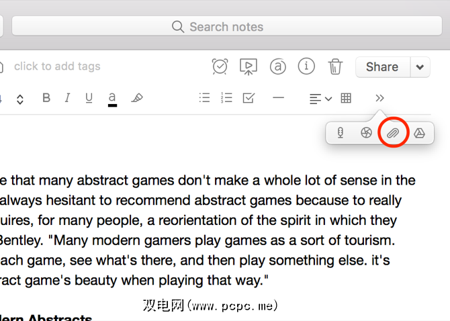
Task: Start audio recording with the microphone icon
Action: [341, 133]
